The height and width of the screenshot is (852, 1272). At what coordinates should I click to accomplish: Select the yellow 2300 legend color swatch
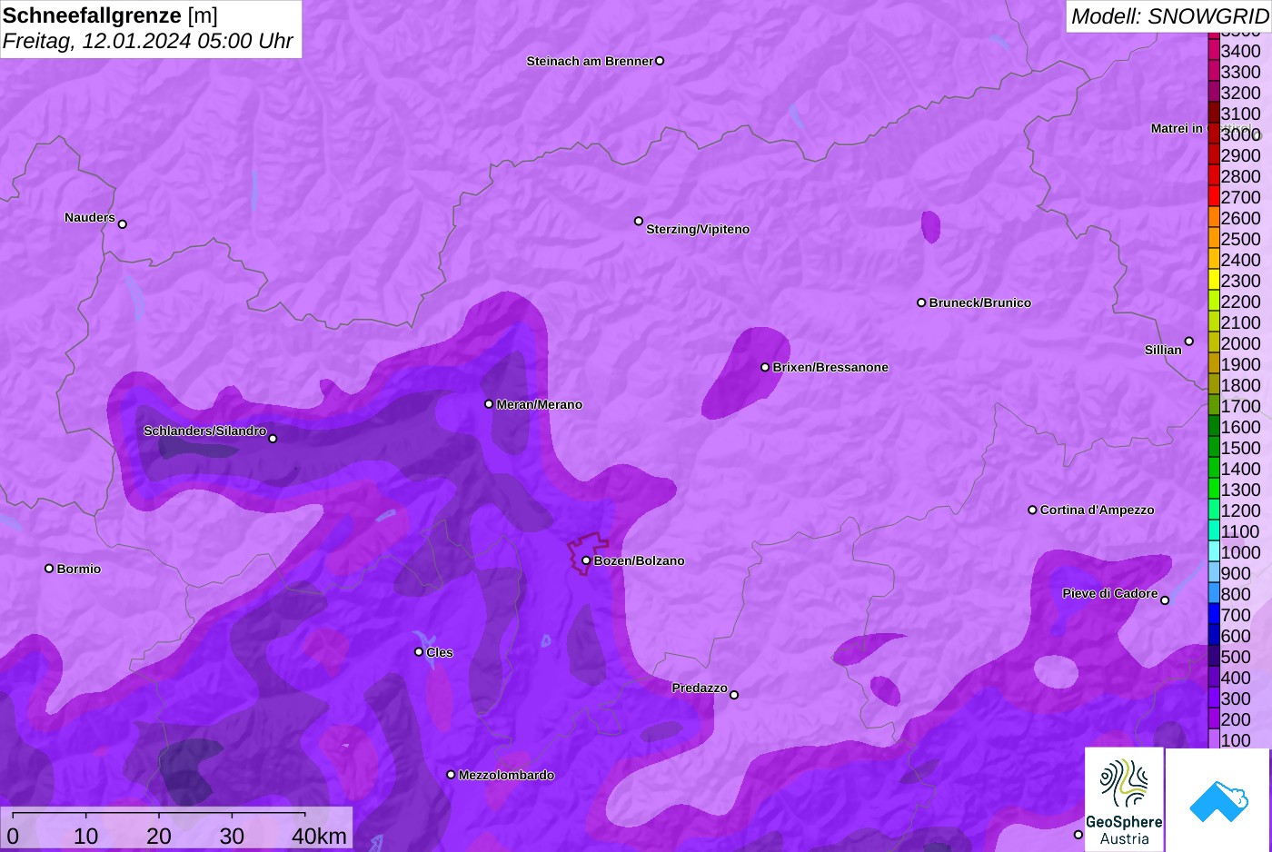coord(1214,281)
